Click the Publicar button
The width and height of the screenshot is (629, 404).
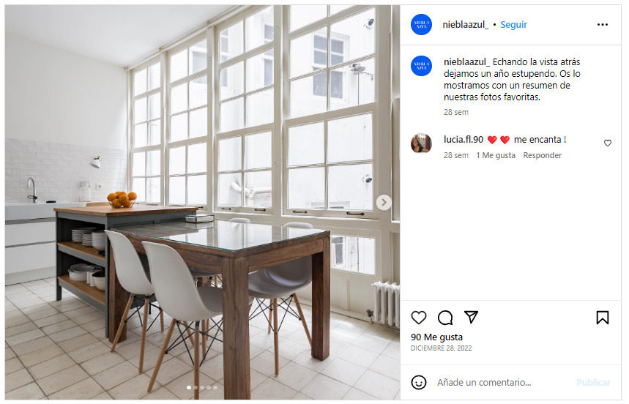pyautogui.click(x=593, y=382)
